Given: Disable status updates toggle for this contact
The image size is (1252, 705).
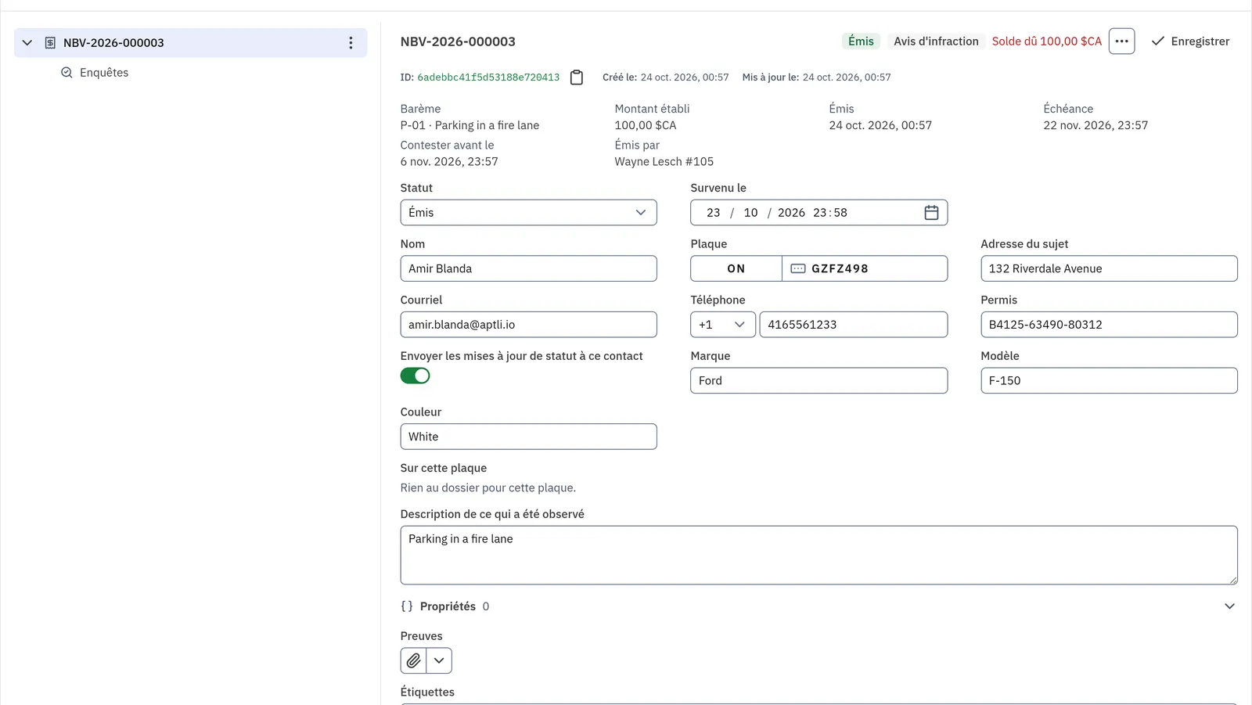Looking at the screenshot, I should pos(415,376).
